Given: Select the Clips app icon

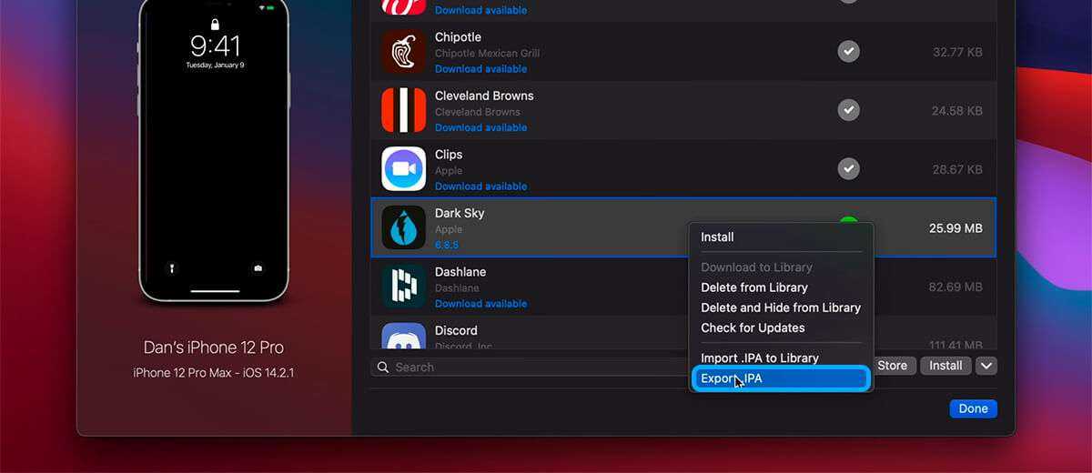Looking at the screenshot, I should (403, 169).
